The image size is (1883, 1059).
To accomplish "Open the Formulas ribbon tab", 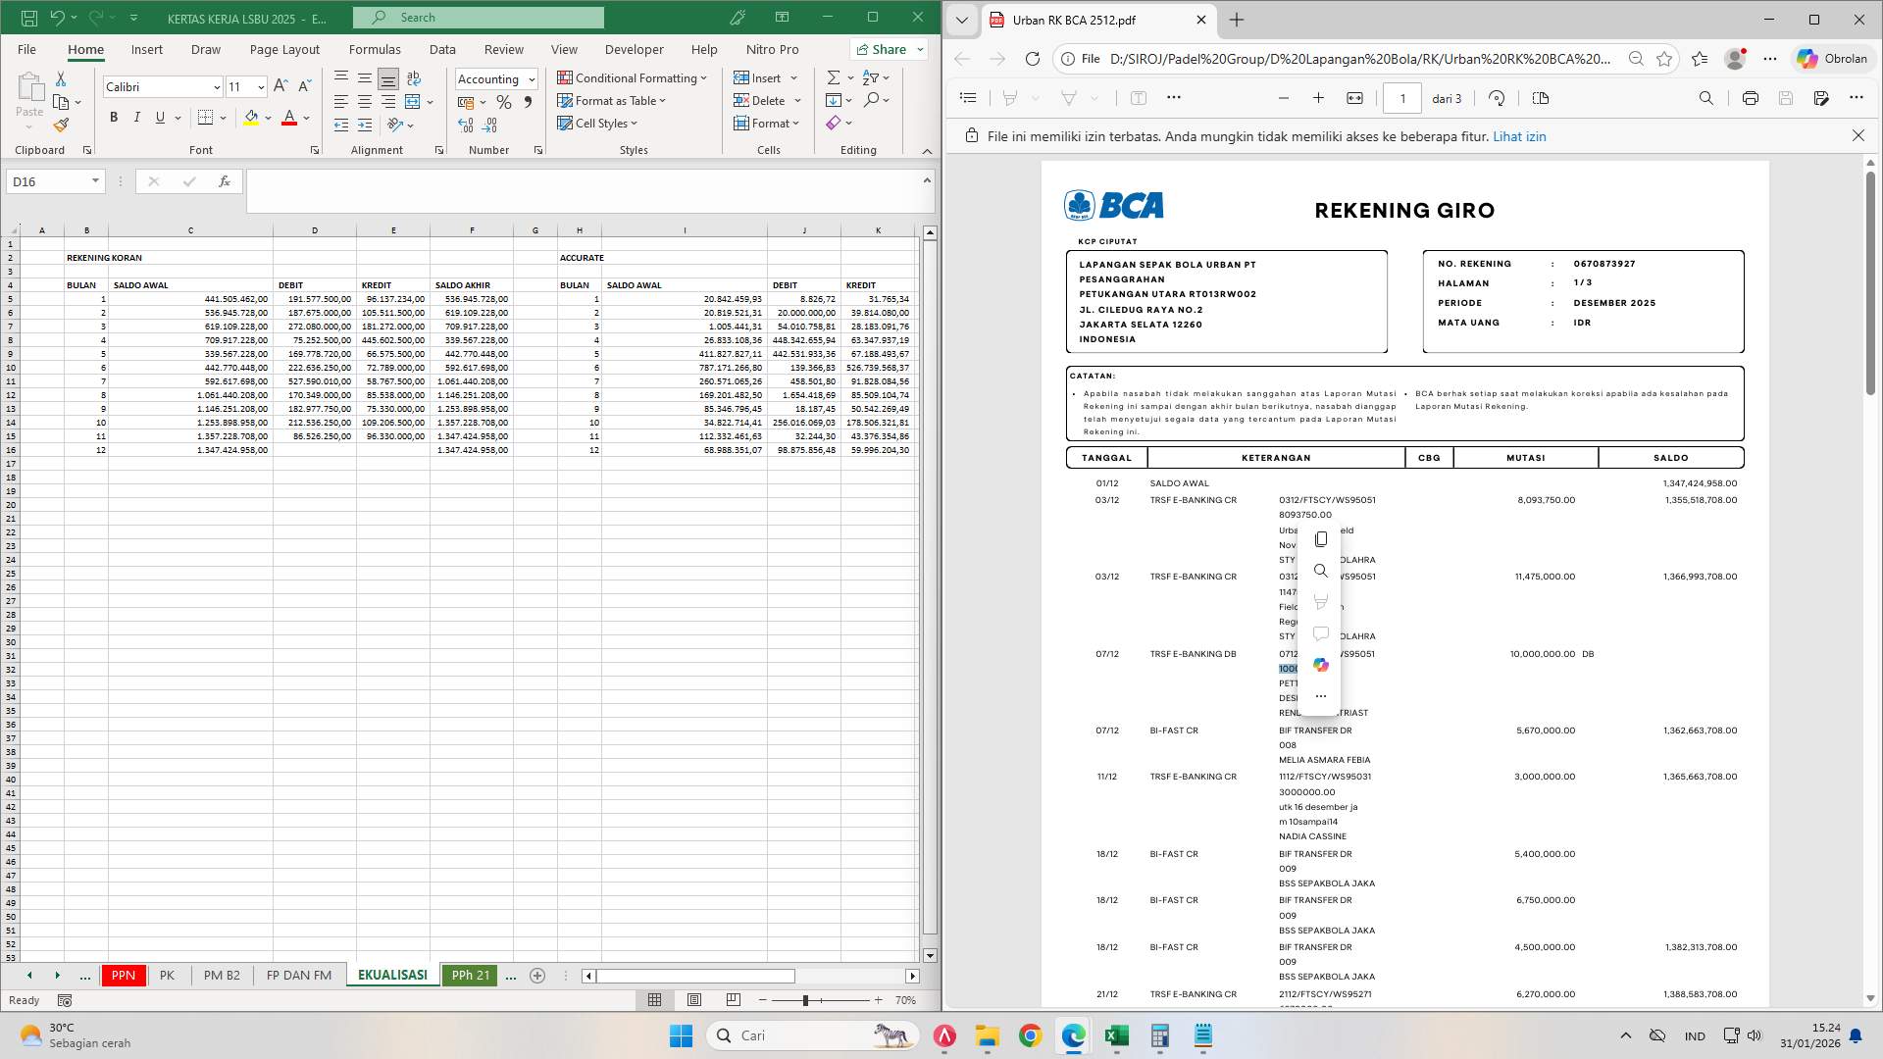I will 375,49.
